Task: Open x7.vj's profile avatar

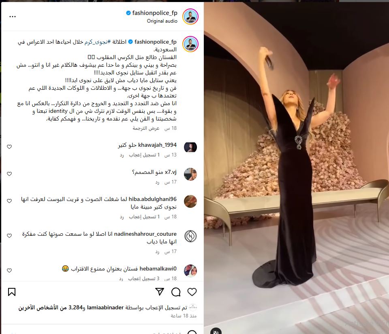Action: tap(190, 174)
